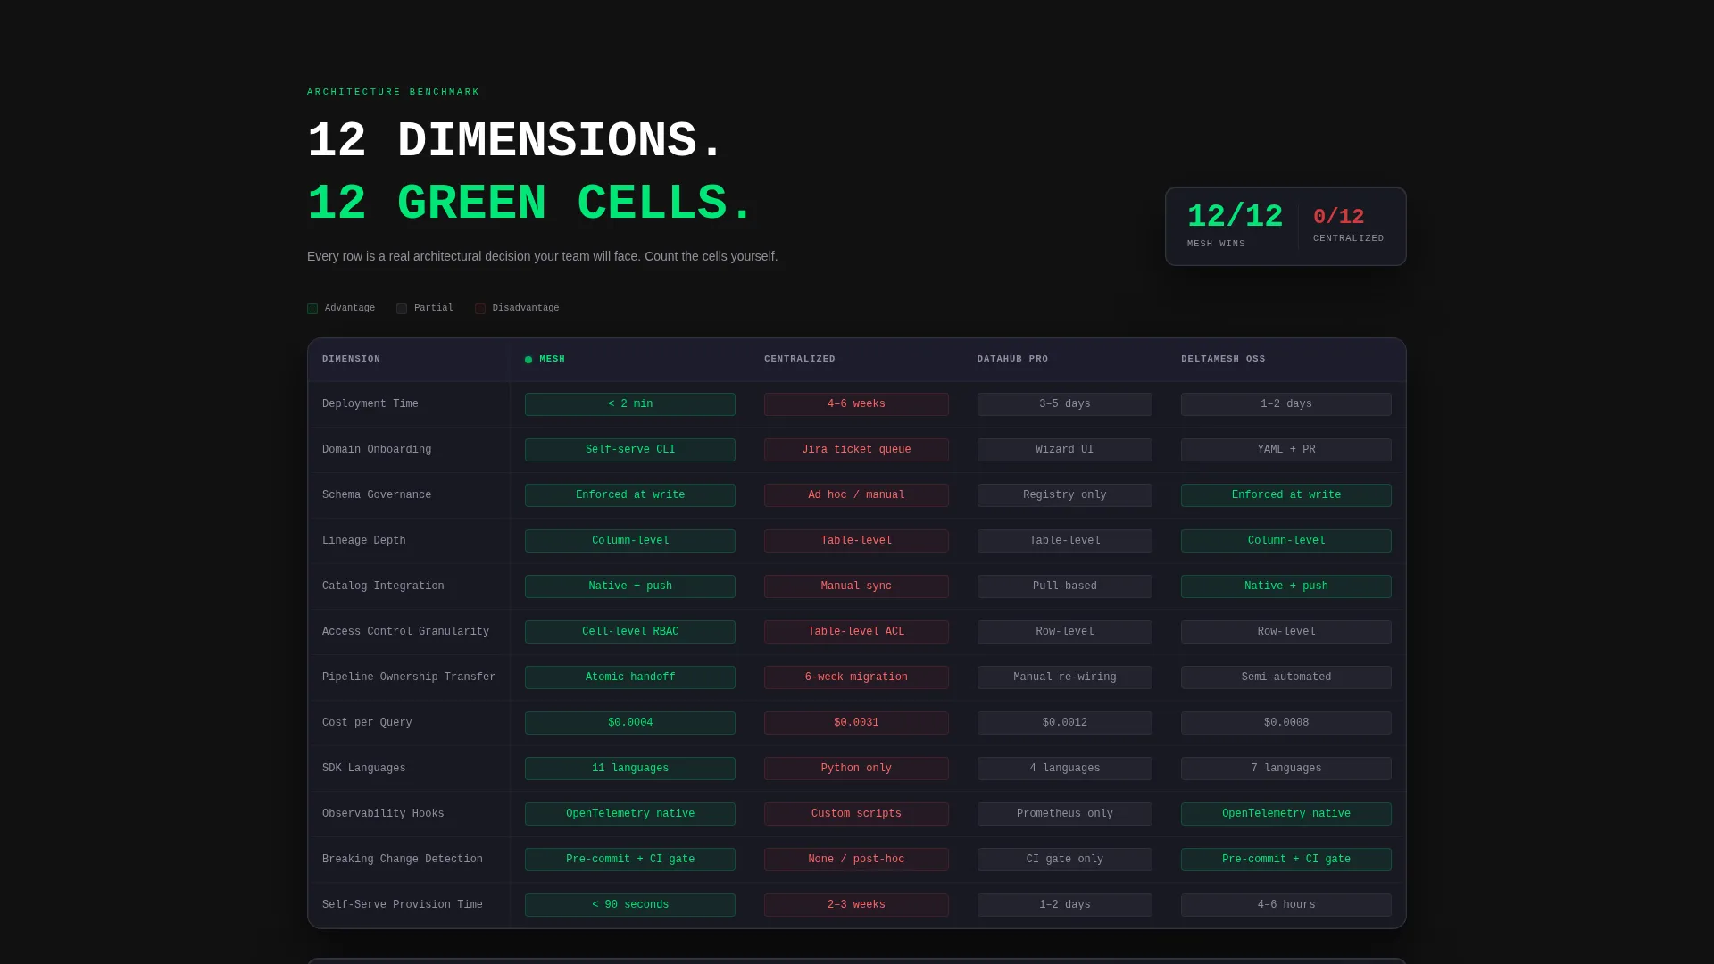
Task: Click DataHub 'Table-level' lineage cell
Action: pos(1064,541)
